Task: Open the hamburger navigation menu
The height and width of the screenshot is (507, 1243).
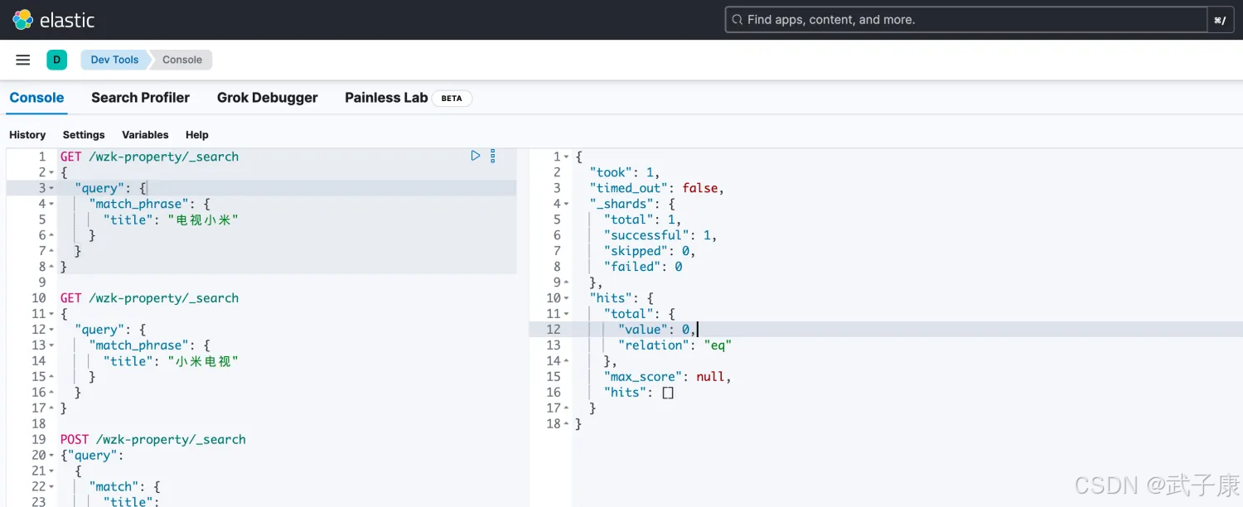Action: click(23, 60)
